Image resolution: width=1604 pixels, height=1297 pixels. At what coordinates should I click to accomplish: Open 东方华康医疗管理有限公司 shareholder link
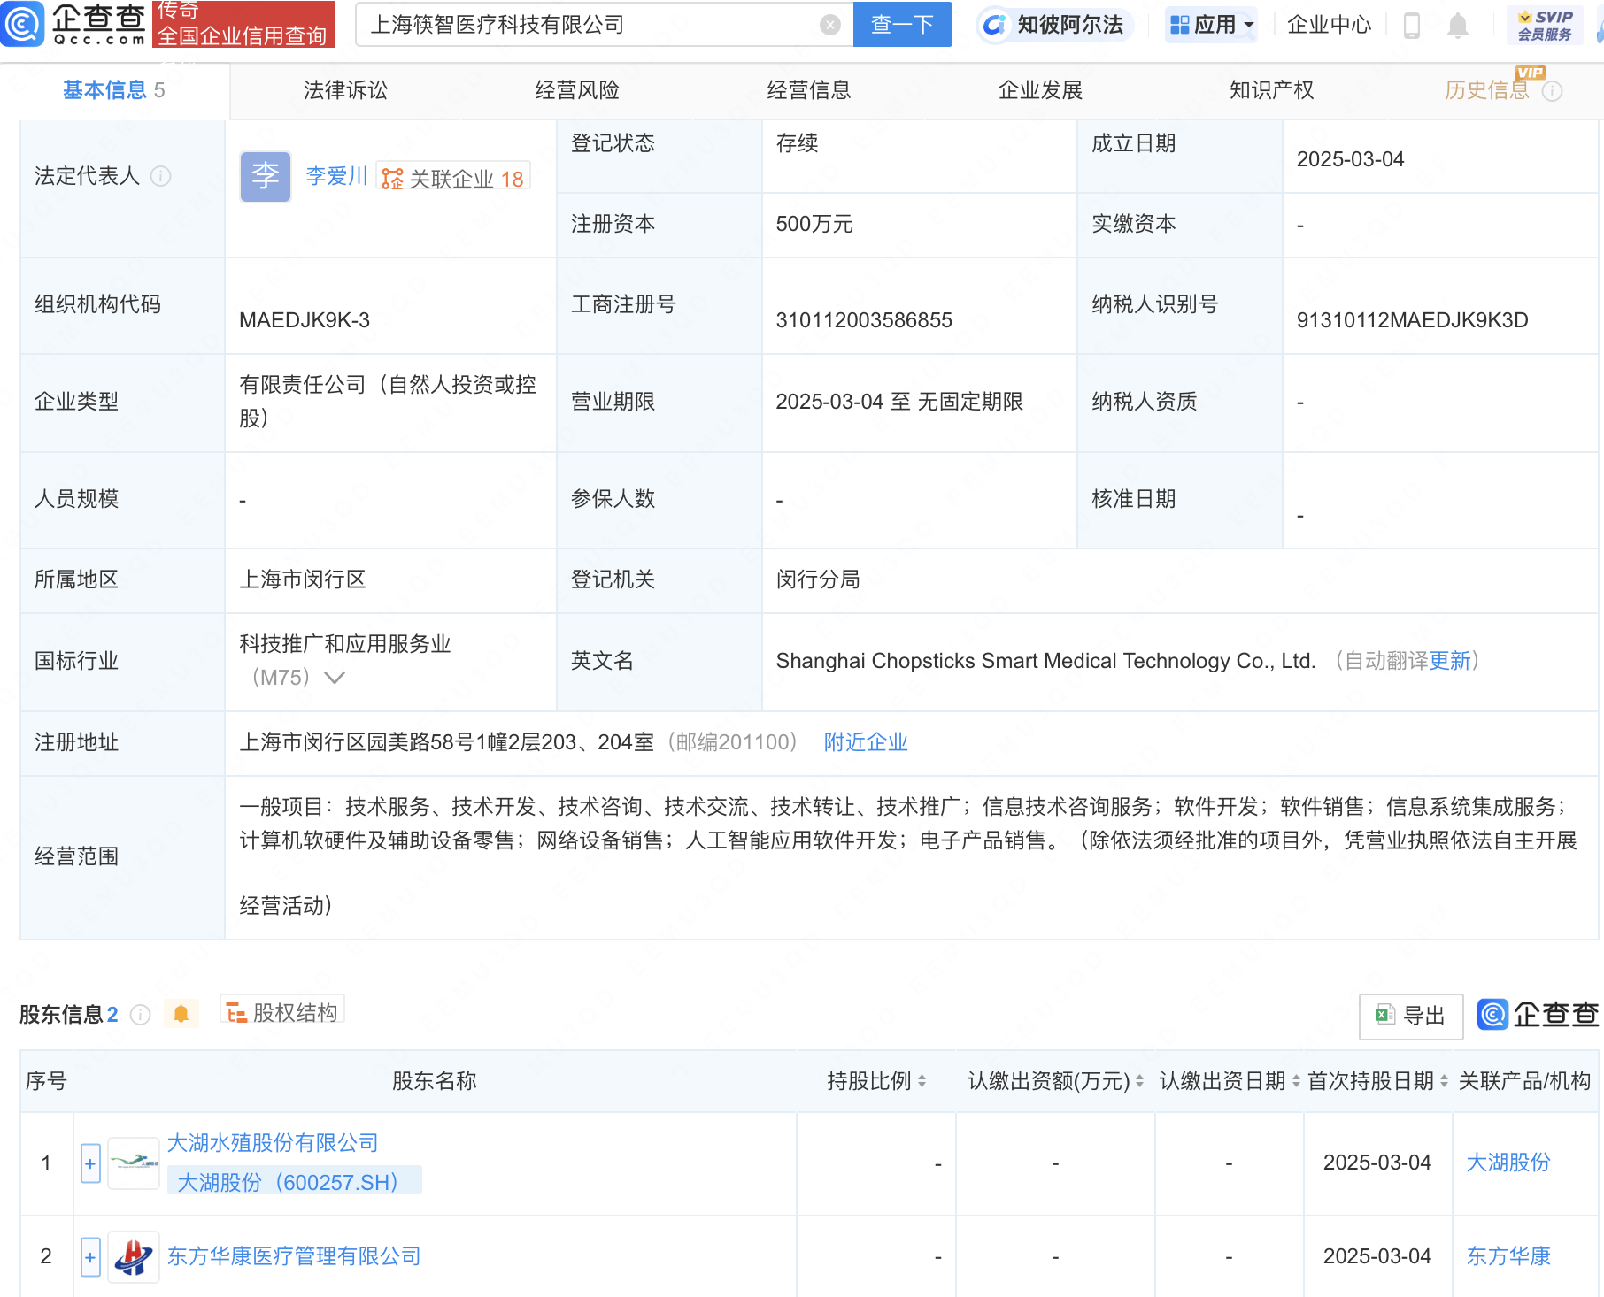click(x=294, y=1256)
